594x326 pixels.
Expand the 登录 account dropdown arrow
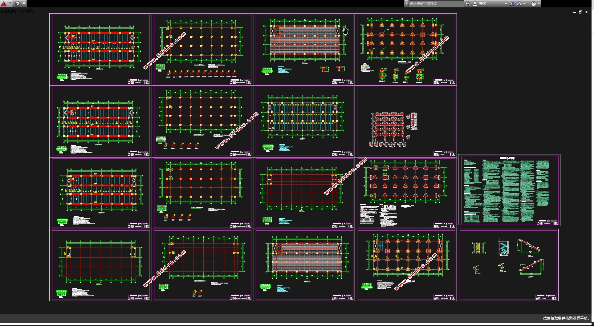click(x=506, y=4)
